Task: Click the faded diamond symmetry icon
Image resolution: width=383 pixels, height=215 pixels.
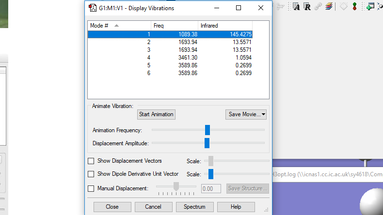Action: 343,7
